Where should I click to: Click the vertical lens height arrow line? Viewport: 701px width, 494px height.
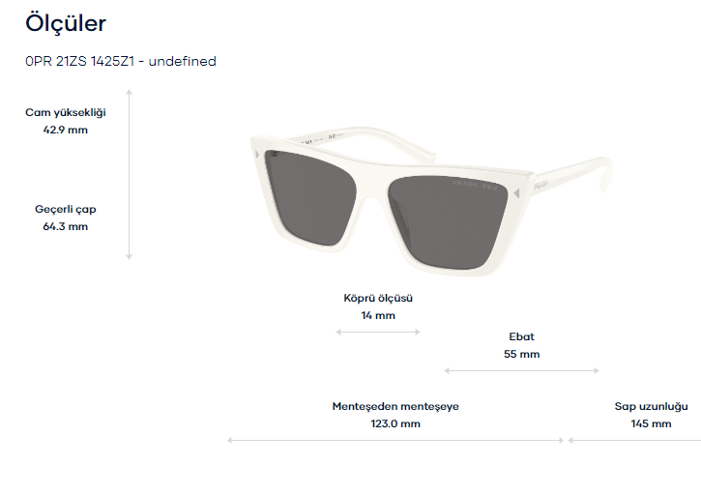coord(130,174)
